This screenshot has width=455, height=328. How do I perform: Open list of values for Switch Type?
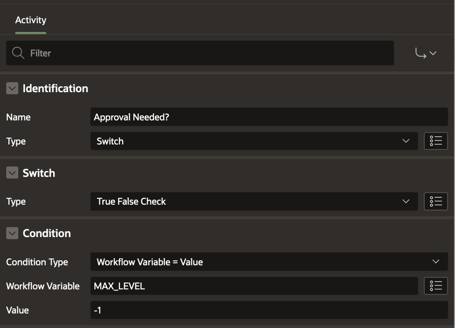click(435, 201)
